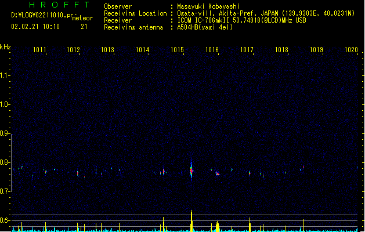The height and width of the screenshot is (232, 365).
Task: Click the tallest yellow intensity spike
Action: click(191, 221)
